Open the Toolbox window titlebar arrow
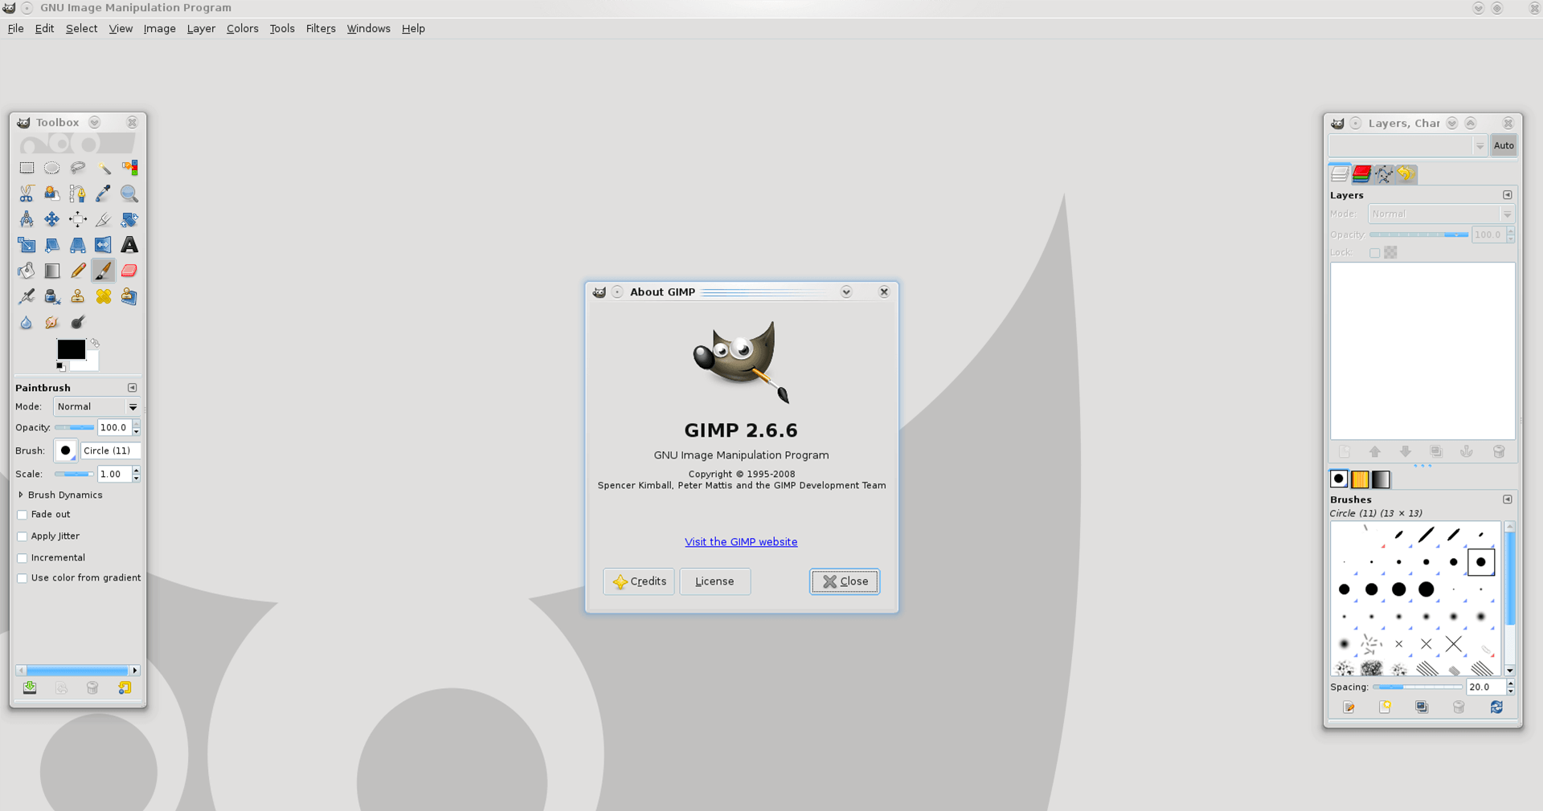This screenshot has height=811, width=1543. coord(95,123)
